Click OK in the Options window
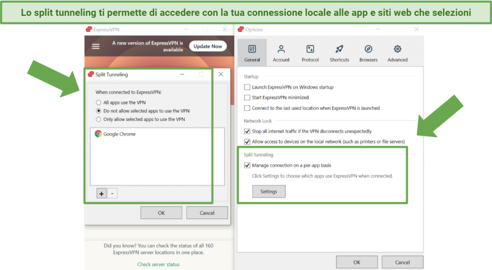Viewport: 492px width, 270px height. (x=357, y=262)
